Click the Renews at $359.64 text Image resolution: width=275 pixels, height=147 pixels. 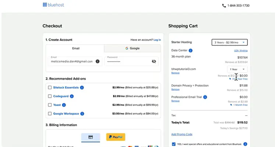point(236,62)
